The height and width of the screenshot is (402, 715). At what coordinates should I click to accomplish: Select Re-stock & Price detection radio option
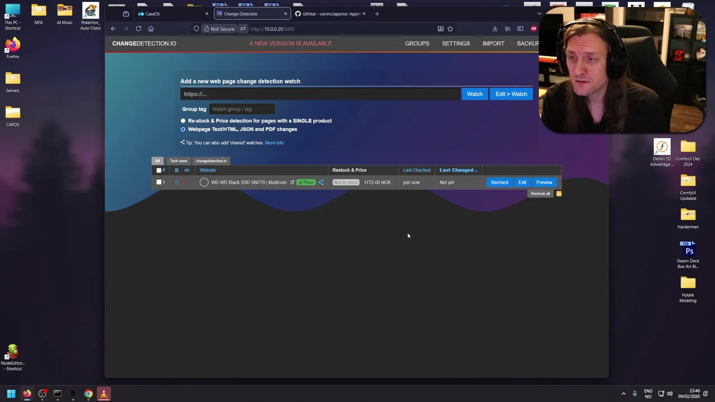click(183, 121)
